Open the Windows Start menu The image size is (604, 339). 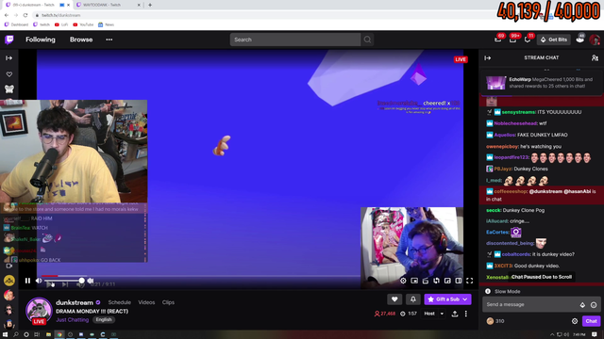coord(5,334)
